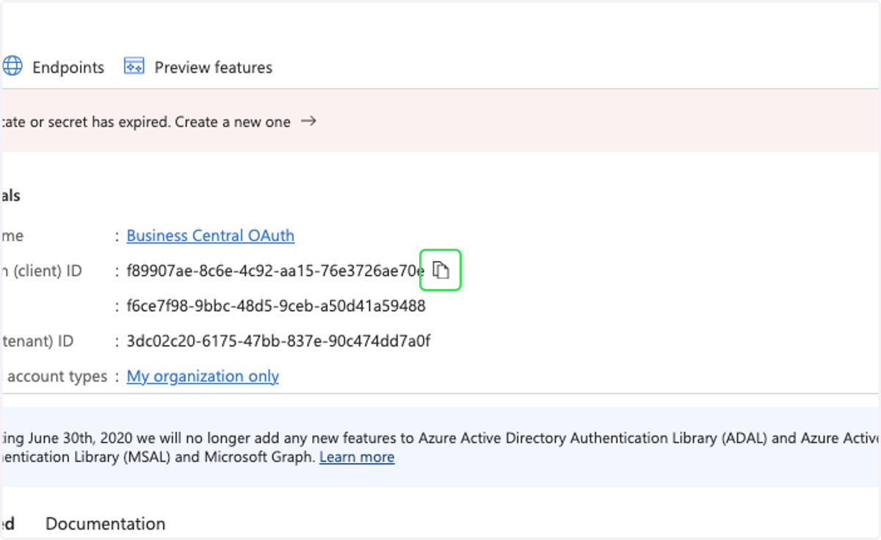The height and width of the screenshot is (540, 881).
Task: Click the arrow after Create a new one
Action: point(309,121)
